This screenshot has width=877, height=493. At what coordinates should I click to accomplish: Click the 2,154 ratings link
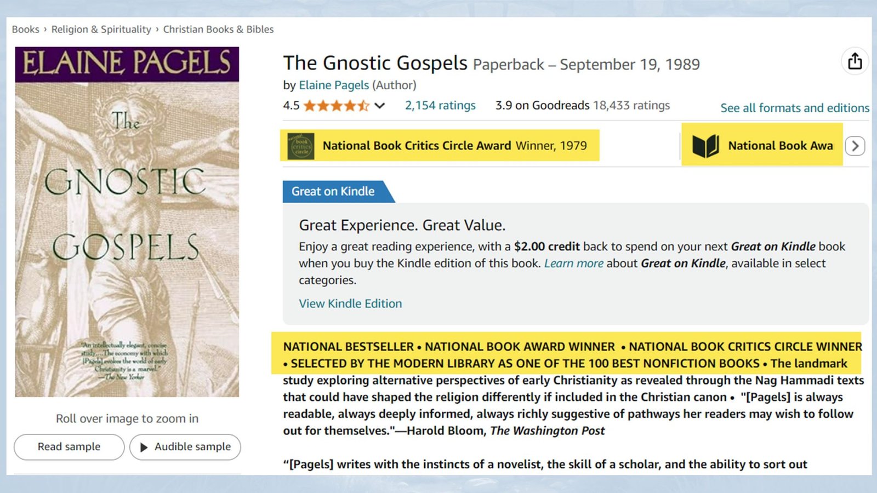440,105
